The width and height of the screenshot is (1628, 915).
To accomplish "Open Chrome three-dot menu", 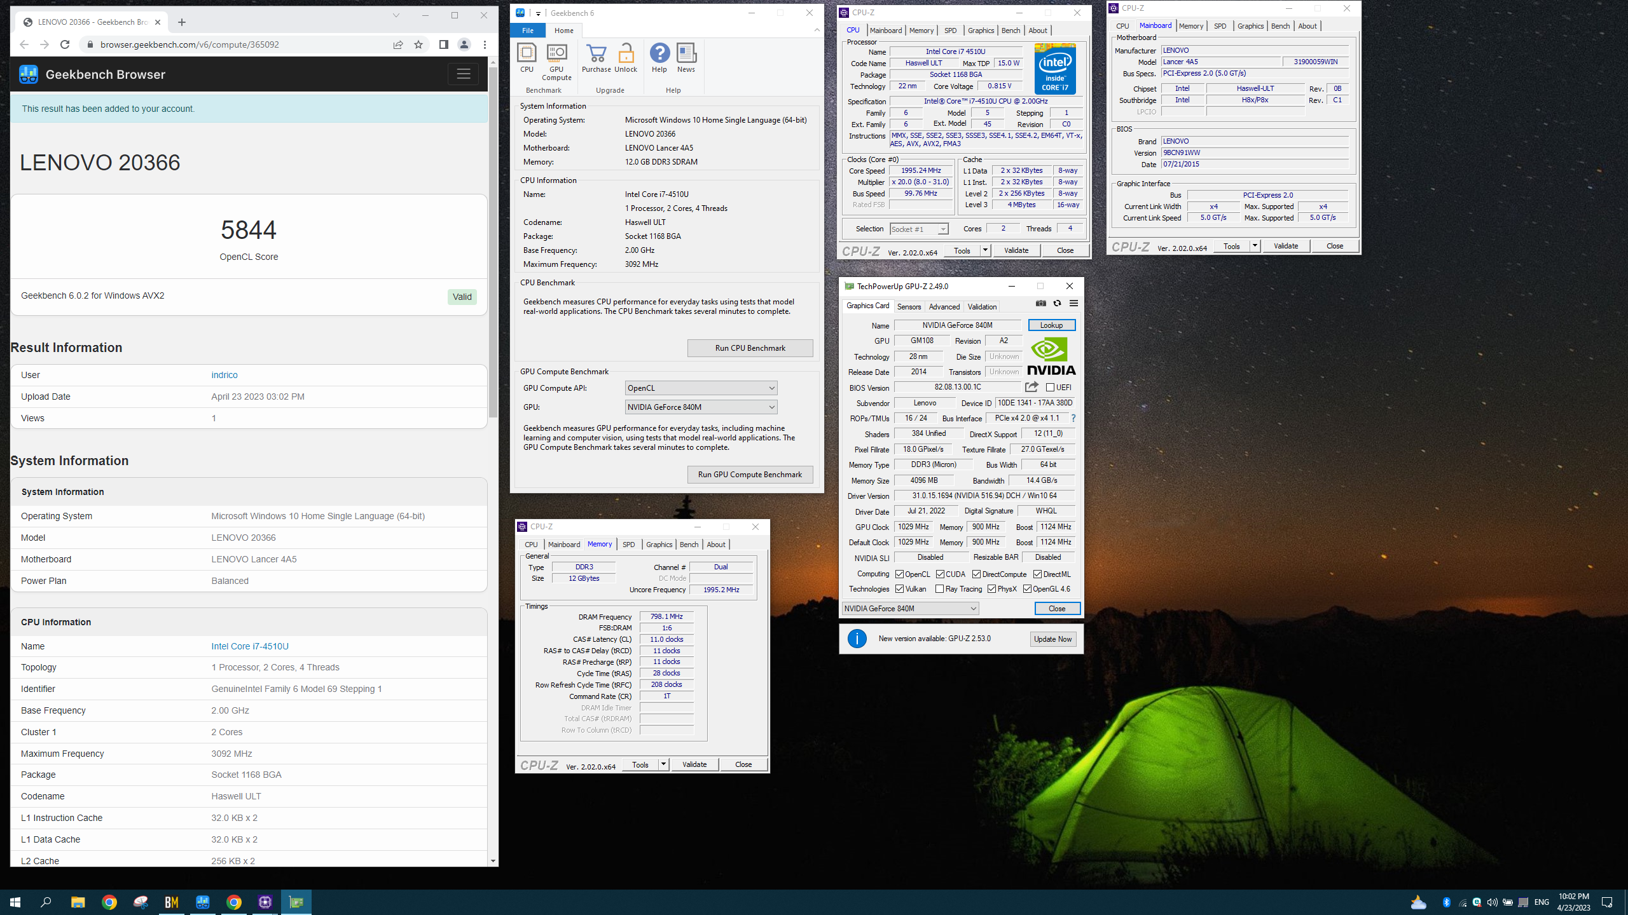I will (485, 44).
